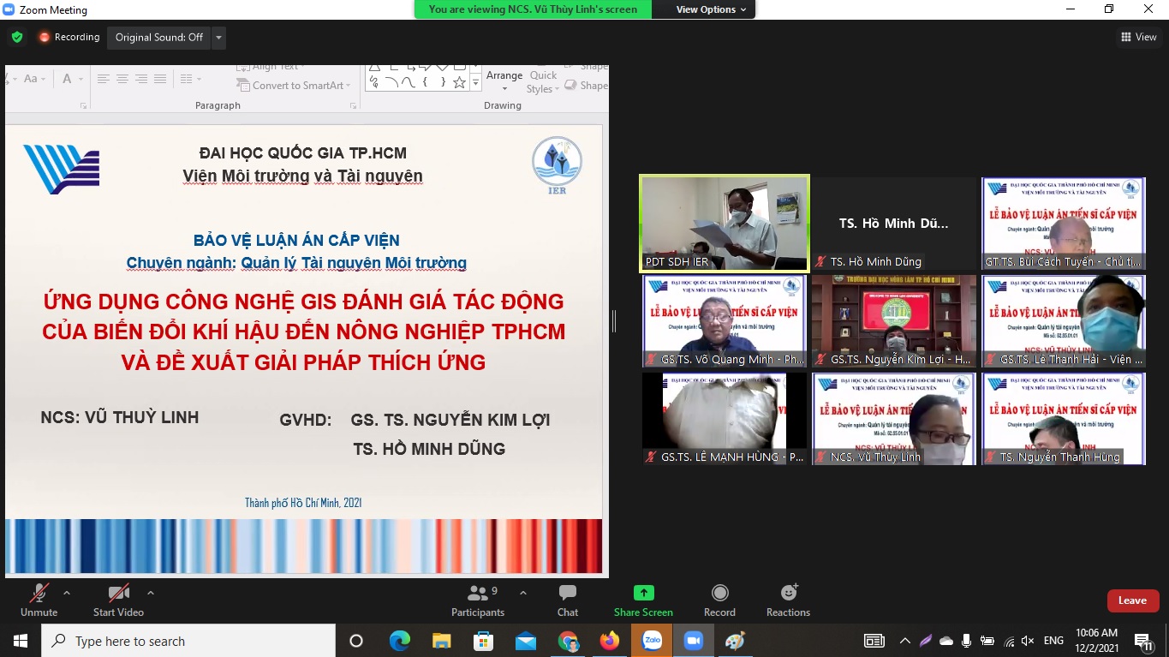Screen dimensions: 1169x657
Task: Open the View Options dropdown
Action: [711, 9]
